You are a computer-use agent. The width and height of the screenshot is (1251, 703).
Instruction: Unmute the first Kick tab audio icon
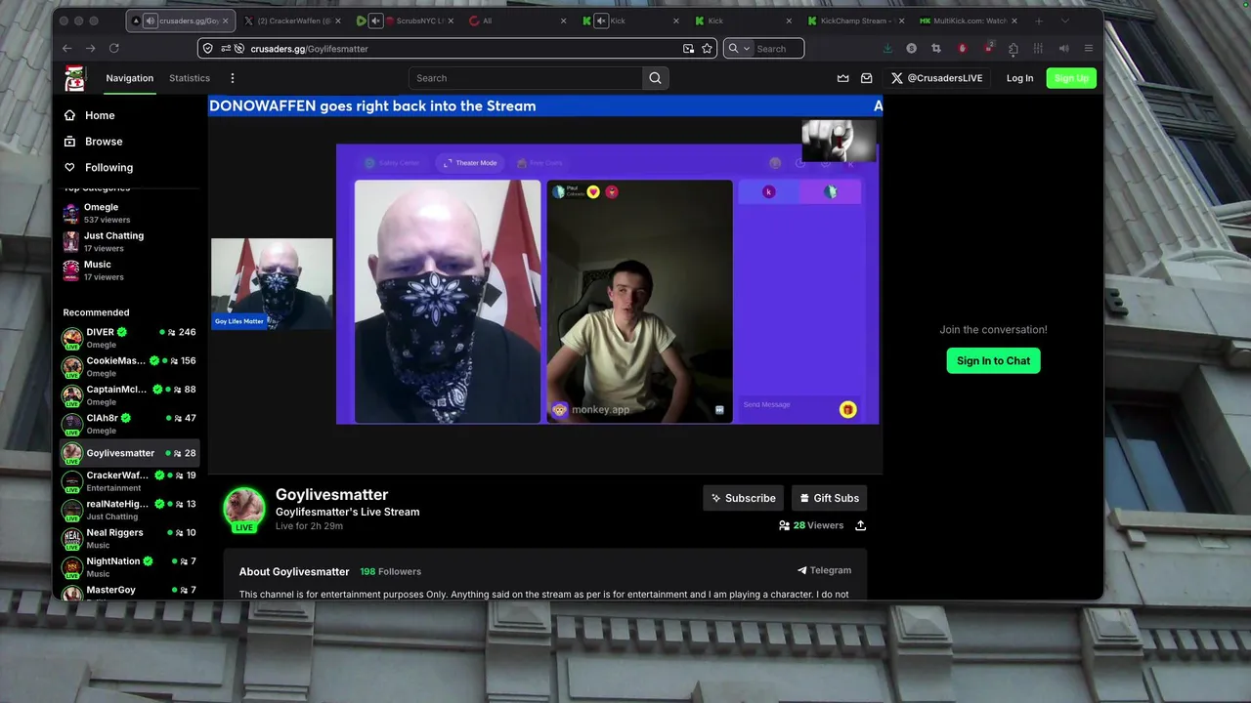601,21
